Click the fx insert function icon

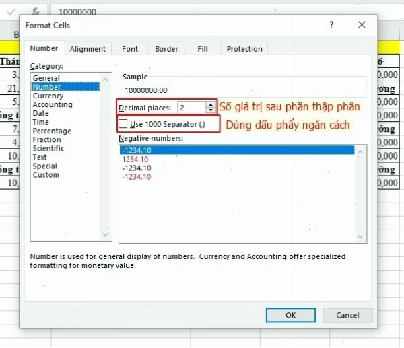(x=36, y=11)
